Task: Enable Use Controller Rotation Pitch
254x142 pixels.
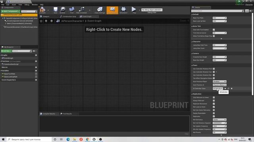Action: (x=214, y=69)
